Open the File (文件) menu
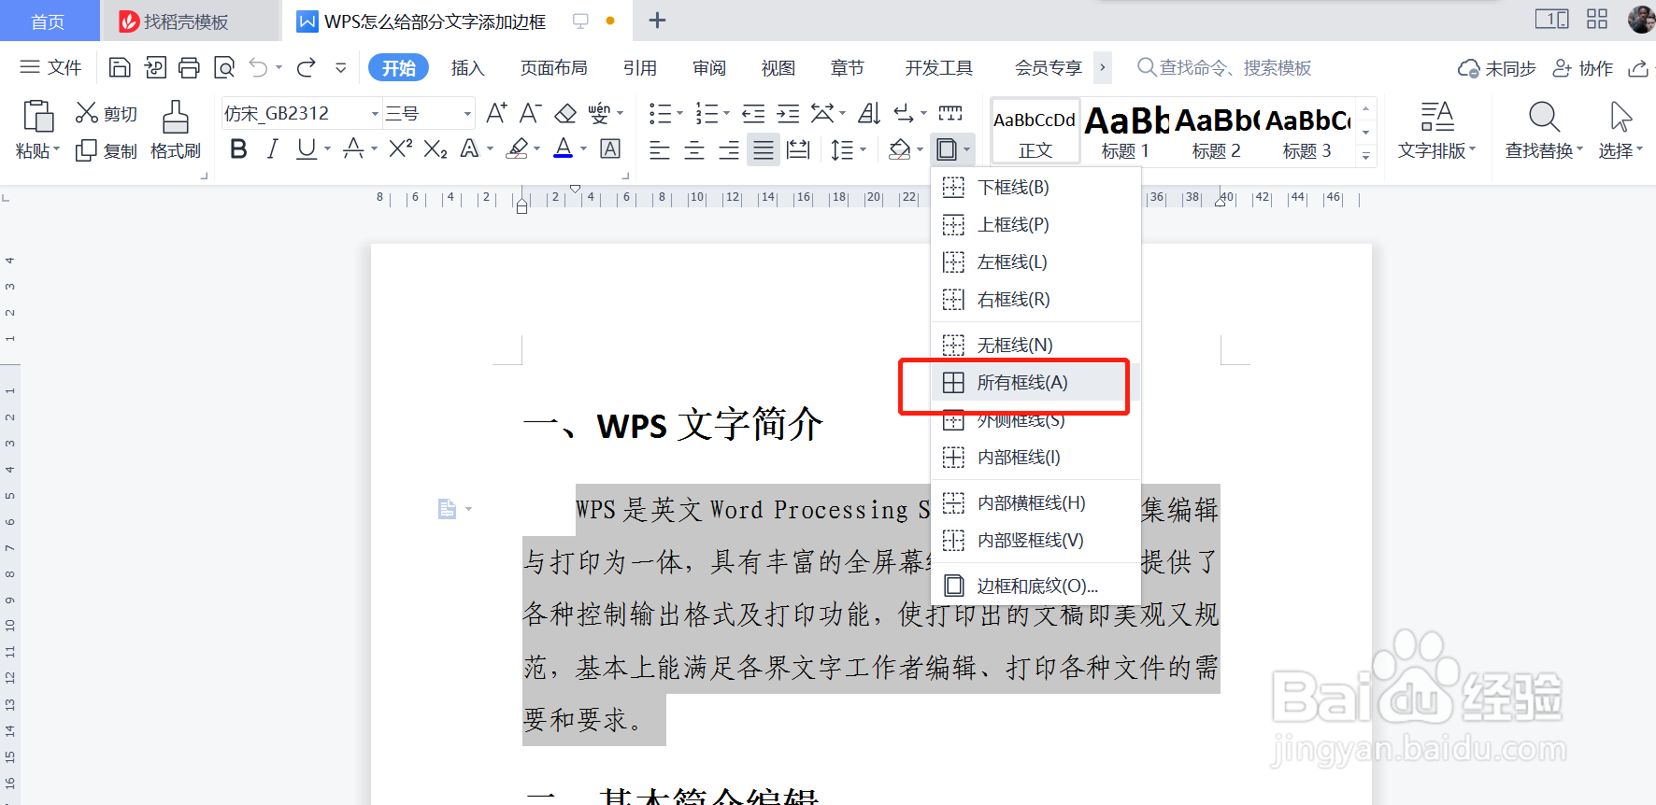Image resolution: width=1656 pixels, height=805 pixels. coord(50,67)
